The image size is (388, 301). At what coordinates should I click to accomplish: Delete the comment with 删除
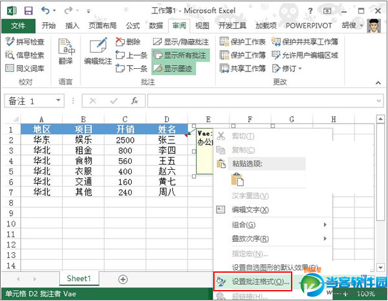pos(128,42)
